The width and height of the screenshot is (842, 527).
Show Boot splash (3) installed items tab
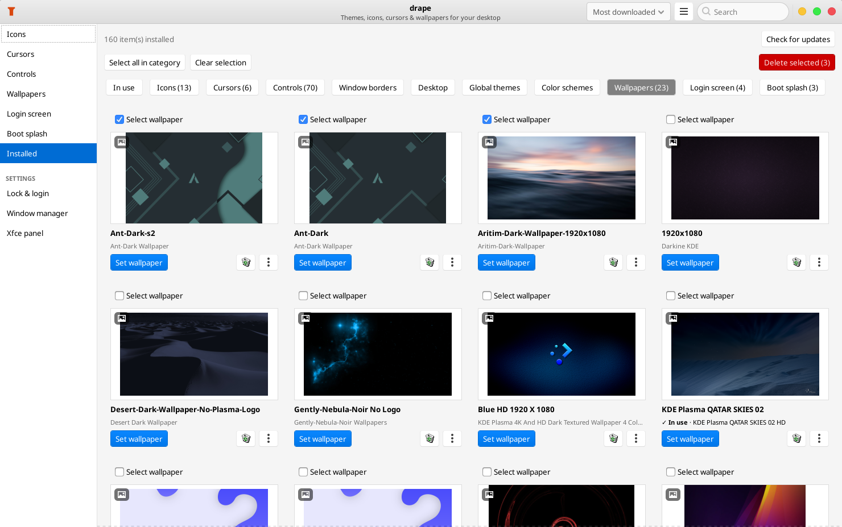793,88
